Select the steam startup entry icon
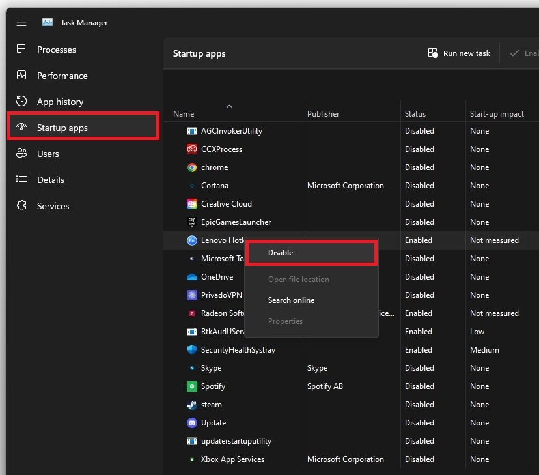This screenshot has width=539, height=475. click(192, 405)
